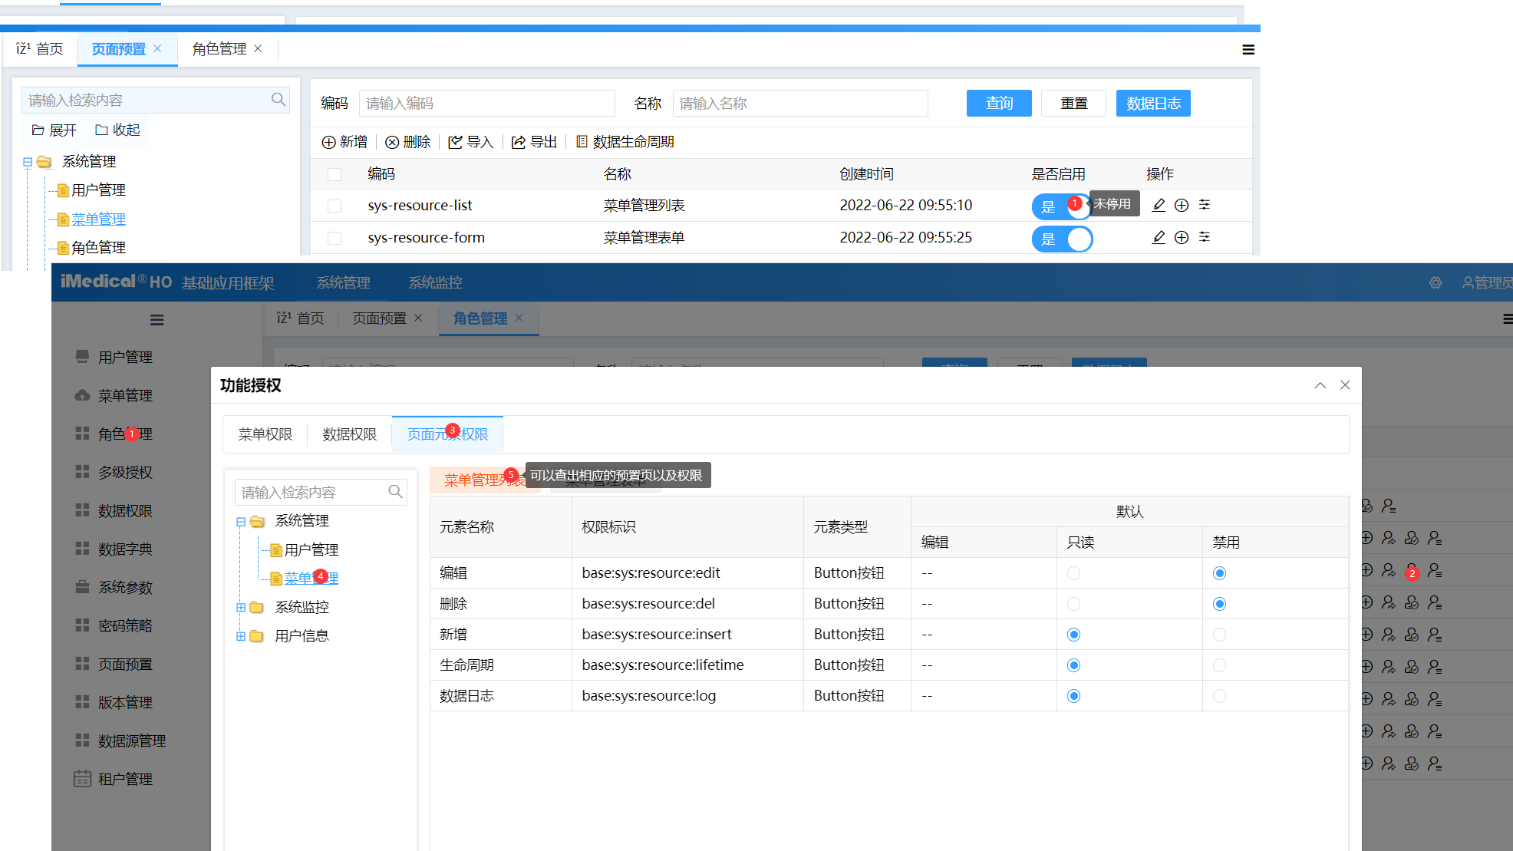Click the 数据日志 button
The width and height of the screenshot is (1513, 851).
tap(1152, 104)
